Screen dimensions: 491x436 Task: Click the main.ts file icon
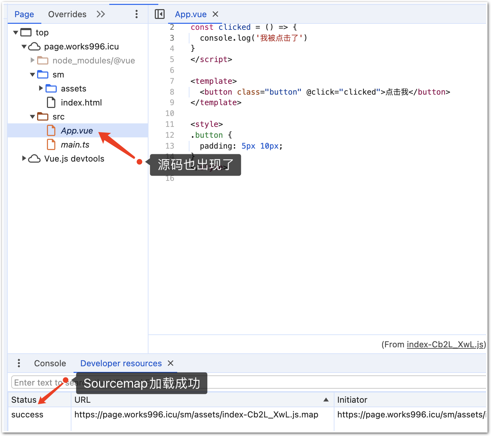click(51, 145)
